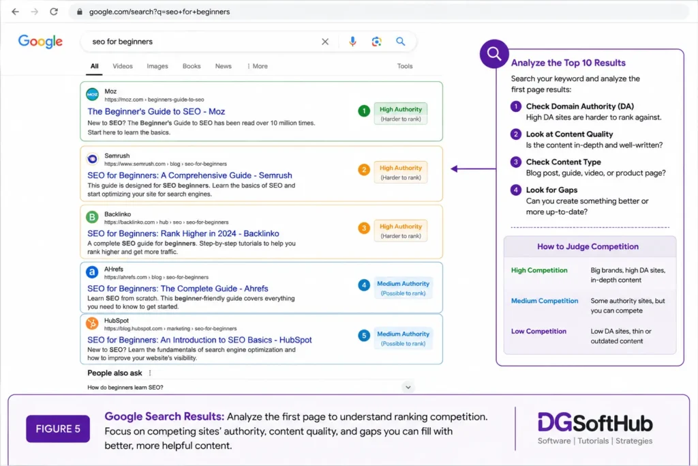Submit search with magnifying glass icon

pyautogui.click(x=401, y=42)
